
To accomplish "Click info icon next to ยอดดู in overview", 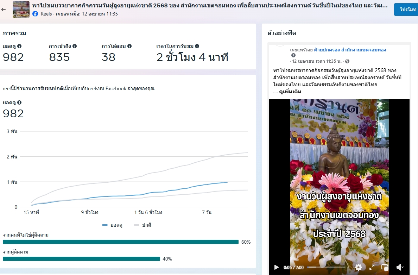I will click(x=19, y=46).
